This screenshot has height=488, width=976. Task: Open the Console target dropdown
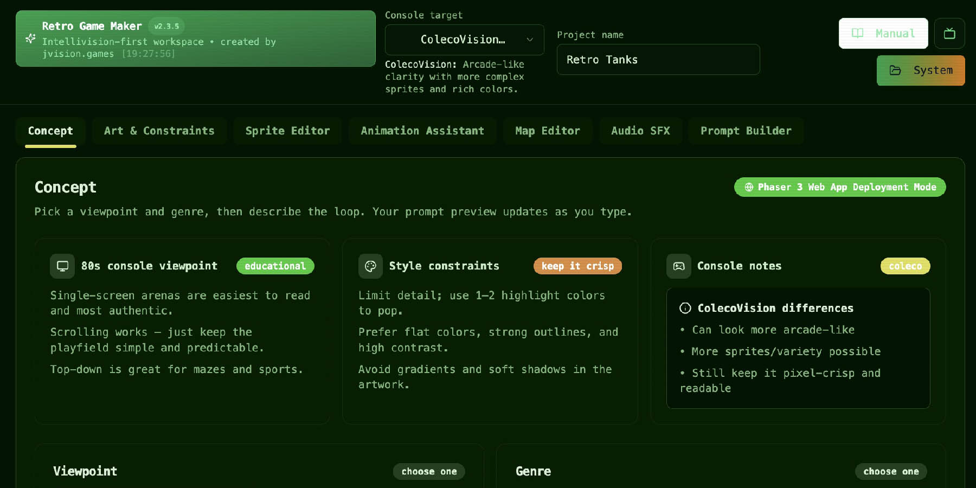click(464, 40)
